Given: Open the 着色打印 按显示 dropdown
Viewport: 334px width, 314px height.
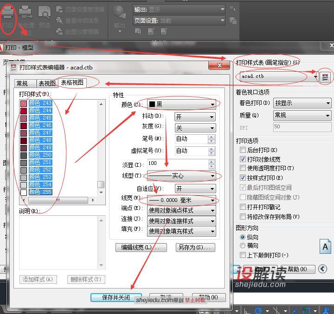Looking at the screenshot, I should tap(302, 103).
